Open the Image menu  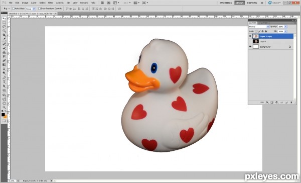[x=25, y=3]
